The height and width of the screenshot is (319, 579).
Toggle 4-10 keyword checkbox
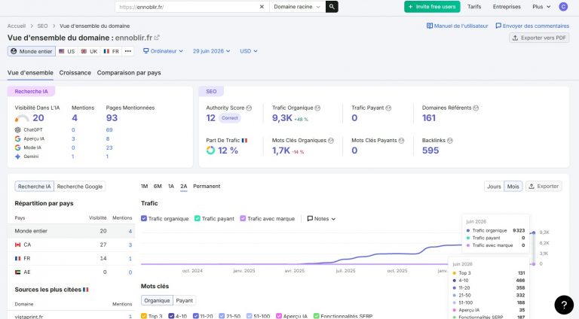(x=171, y=316)
